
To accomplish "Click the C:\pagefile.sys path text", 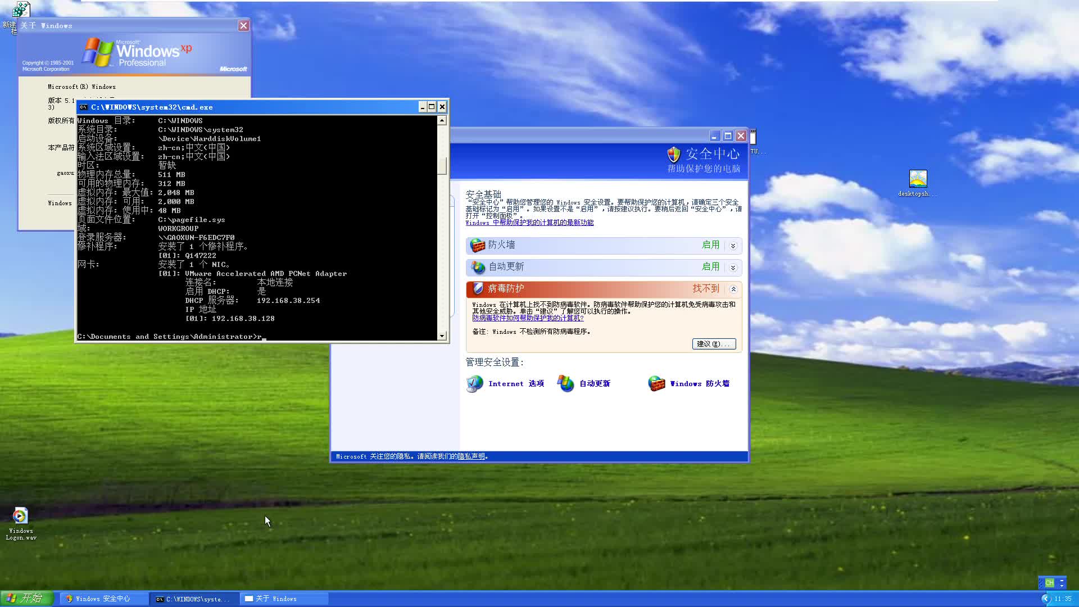I will (192, 220).
